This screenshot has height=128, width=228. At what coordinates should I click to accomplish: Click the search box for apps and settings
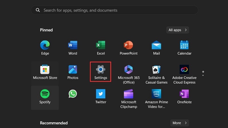coord(115,10)
